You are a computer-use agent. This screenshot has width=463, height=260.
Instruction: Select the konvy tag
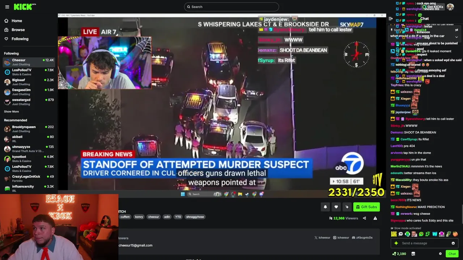[x=139, y=217]
